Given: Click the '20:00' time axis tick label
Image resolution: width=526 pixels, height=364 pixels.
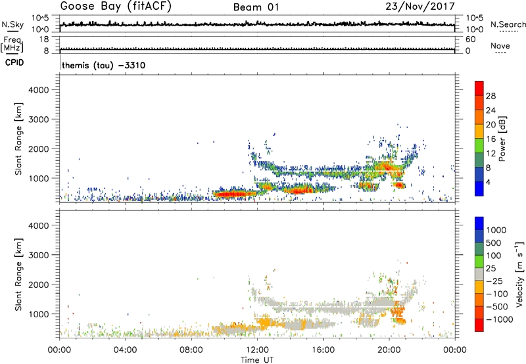Looking at the screenshot, I should (x=389, y=350).
